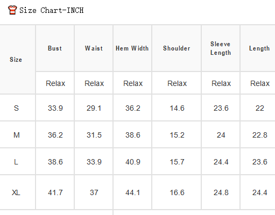Select the Sleeve Length header
275x215 pixels.
pyautogui.click(x=221, y=48)
